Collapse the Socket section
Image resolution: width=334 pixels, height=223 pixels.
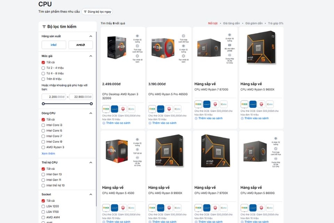tap(91, 195)
